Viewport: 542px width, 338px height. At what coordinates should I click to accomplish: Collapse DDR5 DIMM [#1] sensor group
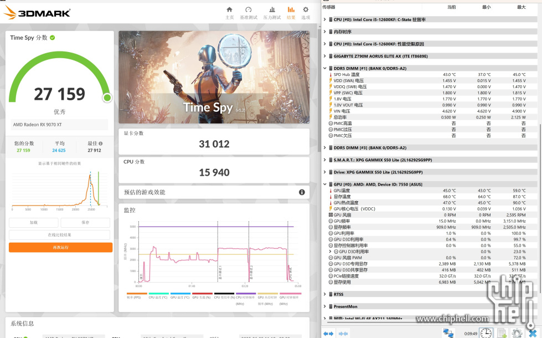pos(324,68)
